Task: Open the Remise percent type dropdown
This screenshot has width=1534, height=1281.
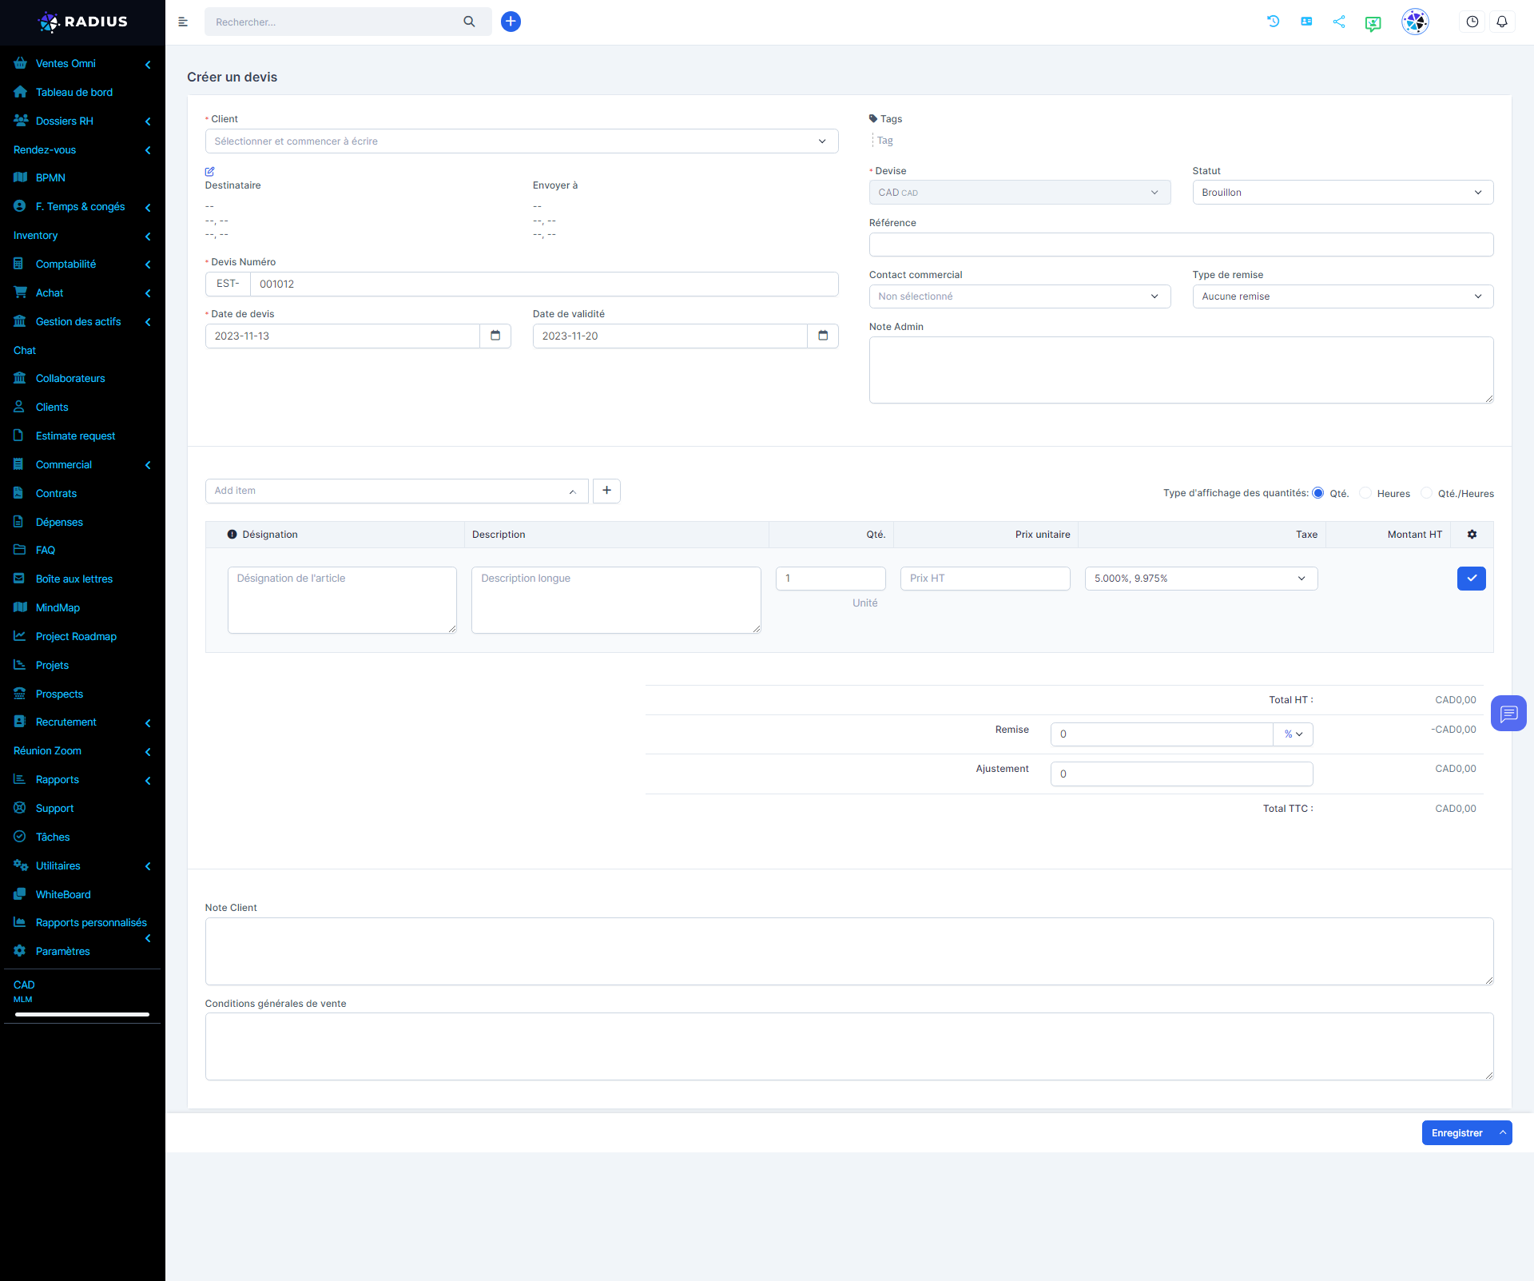Action: [x=1293, y=734]
